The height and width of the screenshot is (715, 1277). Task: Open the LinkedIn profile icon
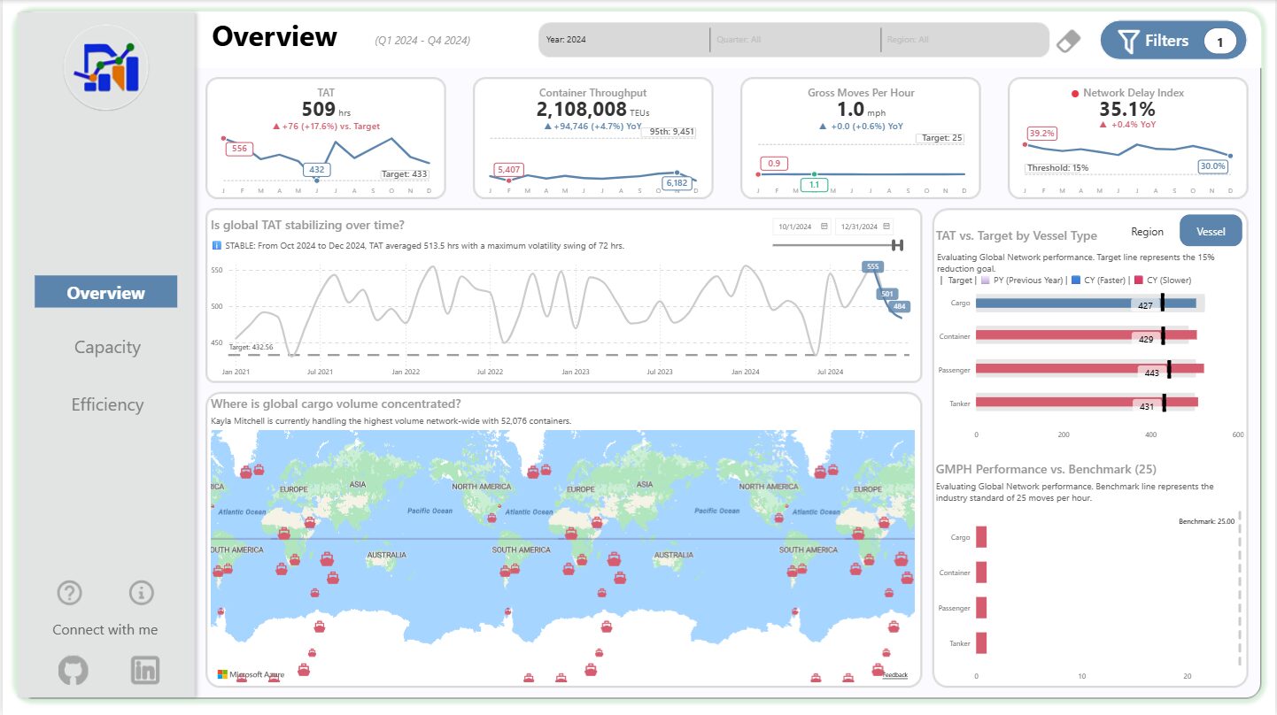click(144, 670)
